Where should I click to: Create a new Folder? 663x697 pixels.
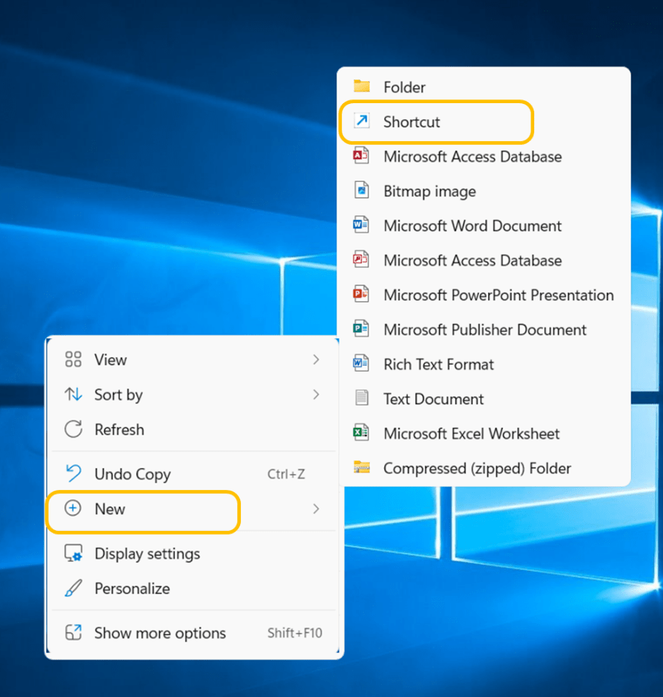point(404,86)
